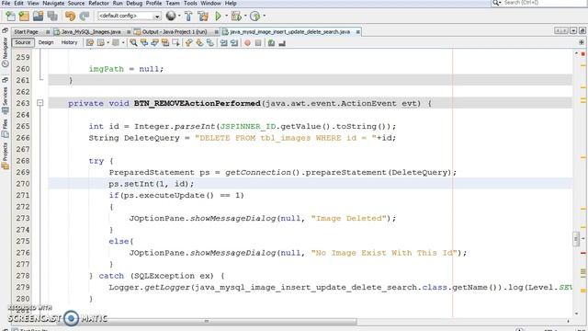Click Next Bookmark icon
588x331 pixels.
[199, 43]
